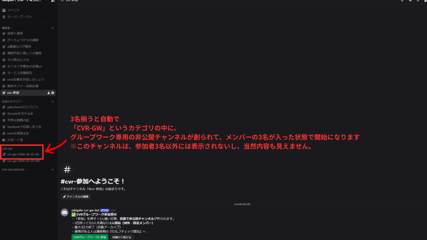Join the サポート用 voice channel
The height and width of the screenshot is (240, 427).
[16, 140]
